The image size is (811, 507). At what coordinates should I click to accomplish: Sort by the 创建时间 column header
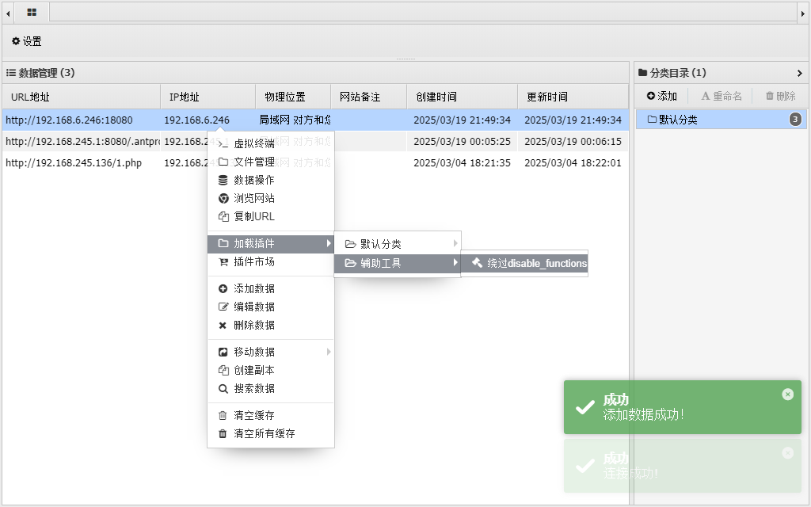tap(436, 97)
